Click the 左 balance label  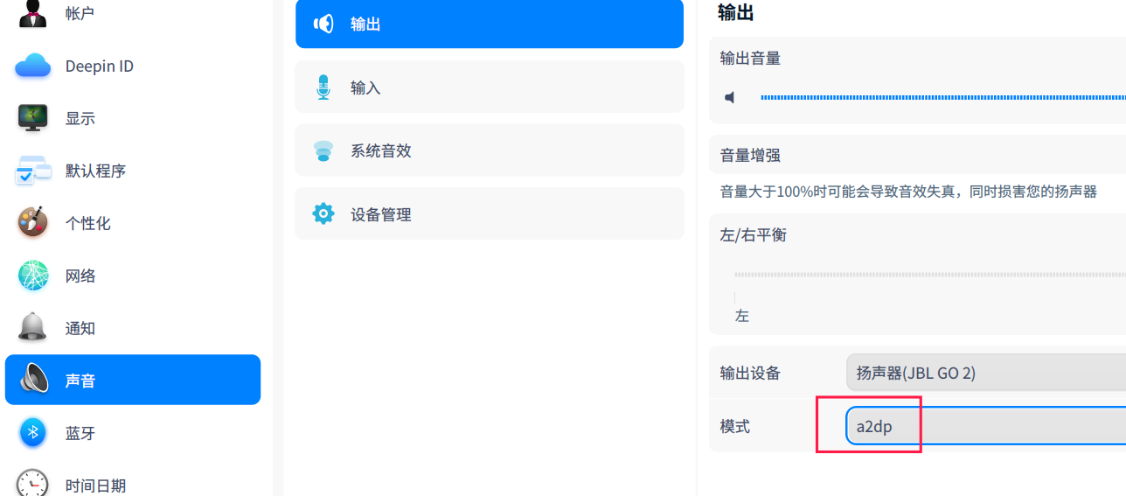(x=741, y=316)
